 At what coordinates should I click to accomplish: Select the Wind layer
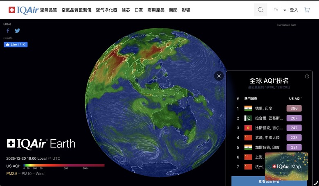pos(40,174)
